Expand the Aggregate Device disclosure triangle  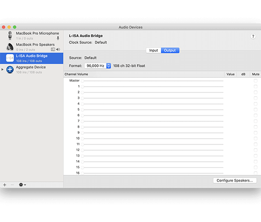click(x=2, y=70)
